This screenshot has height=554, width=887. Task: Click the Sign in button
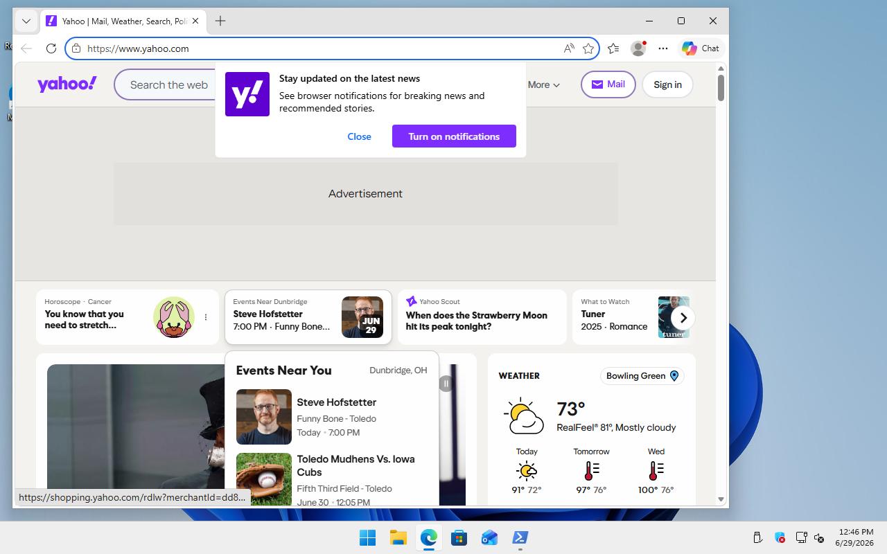[x=667, y=84]
